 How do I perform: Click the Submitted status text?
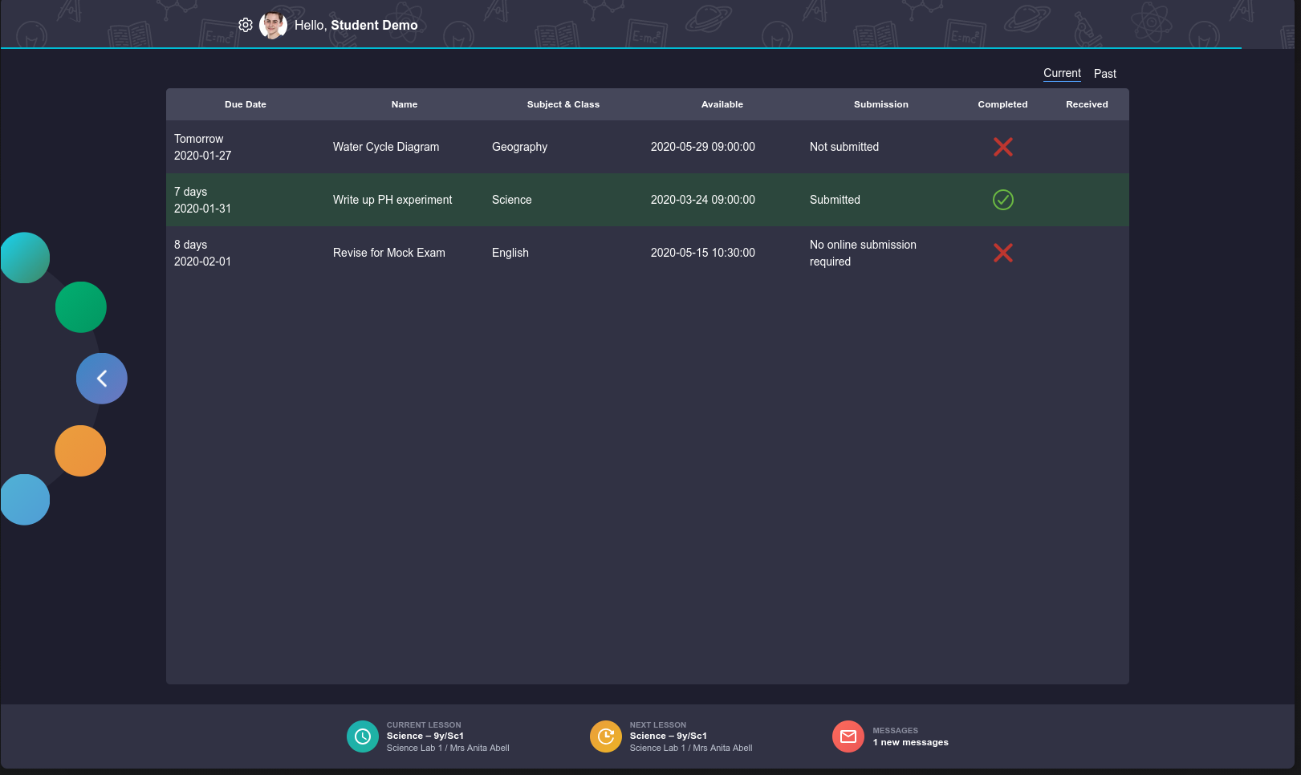[835, 200]
